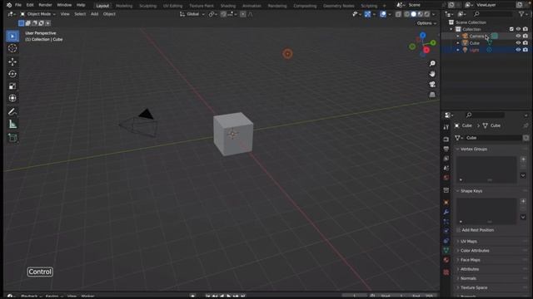This screenshot has width=533, height=299.
Task: Select the Add Cube tool
Action: click(x=12, y=138)
